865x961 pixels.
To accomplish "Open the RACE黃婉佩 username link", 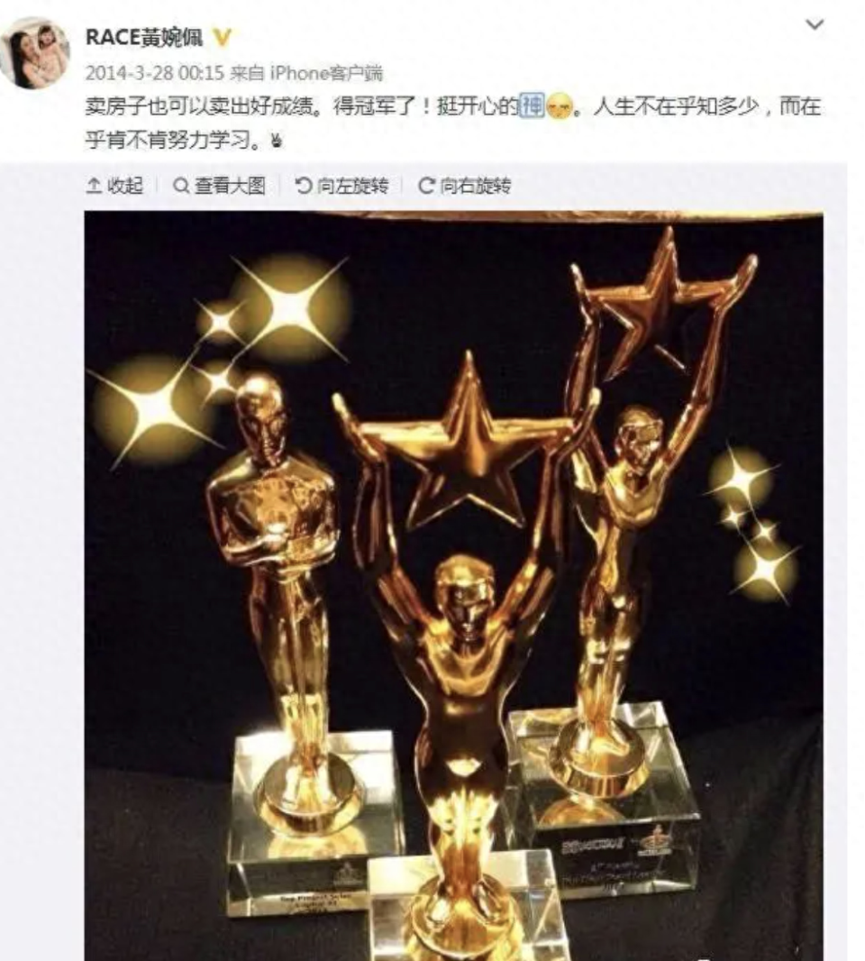I will point(144,37).
